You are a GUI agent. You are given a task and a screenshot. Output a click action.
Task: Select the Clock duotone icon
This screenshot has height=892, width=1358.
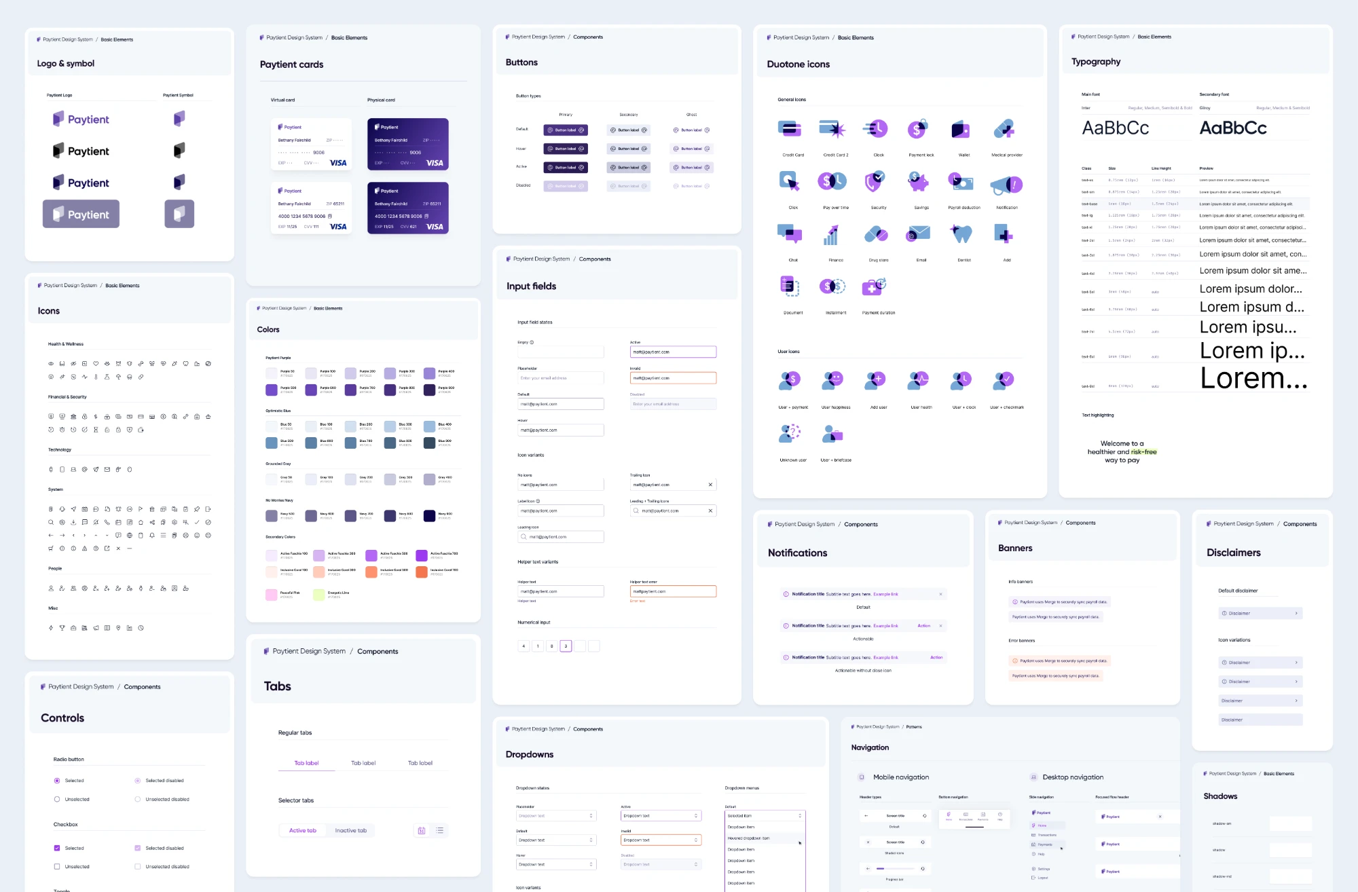tap(875, 128)
